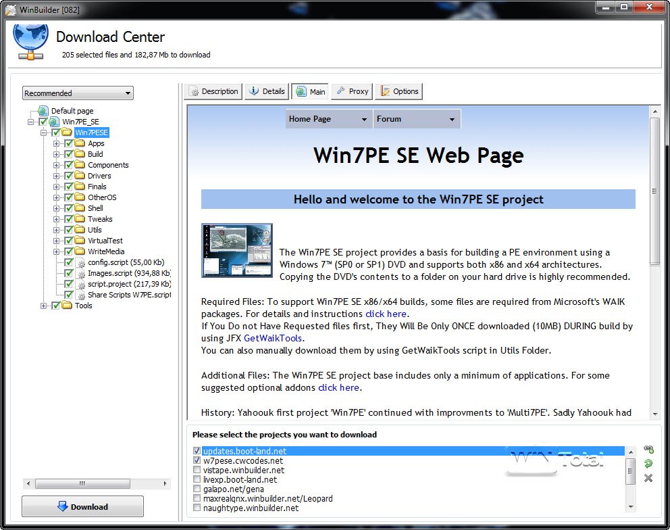Click the globe icon next to Default page

coord(43,111)
